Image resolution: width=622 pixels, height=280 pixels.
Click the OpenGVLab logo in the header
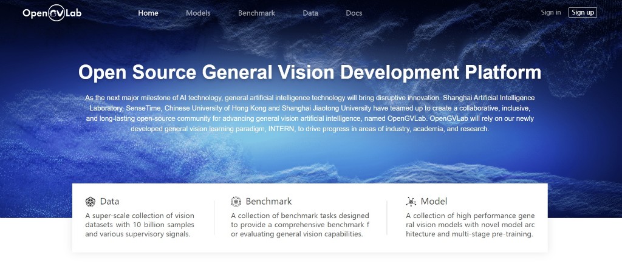(52, 13)
